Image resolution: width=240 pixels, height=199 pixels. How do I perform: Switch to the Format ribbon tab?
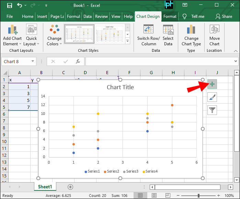pos(170,16)
